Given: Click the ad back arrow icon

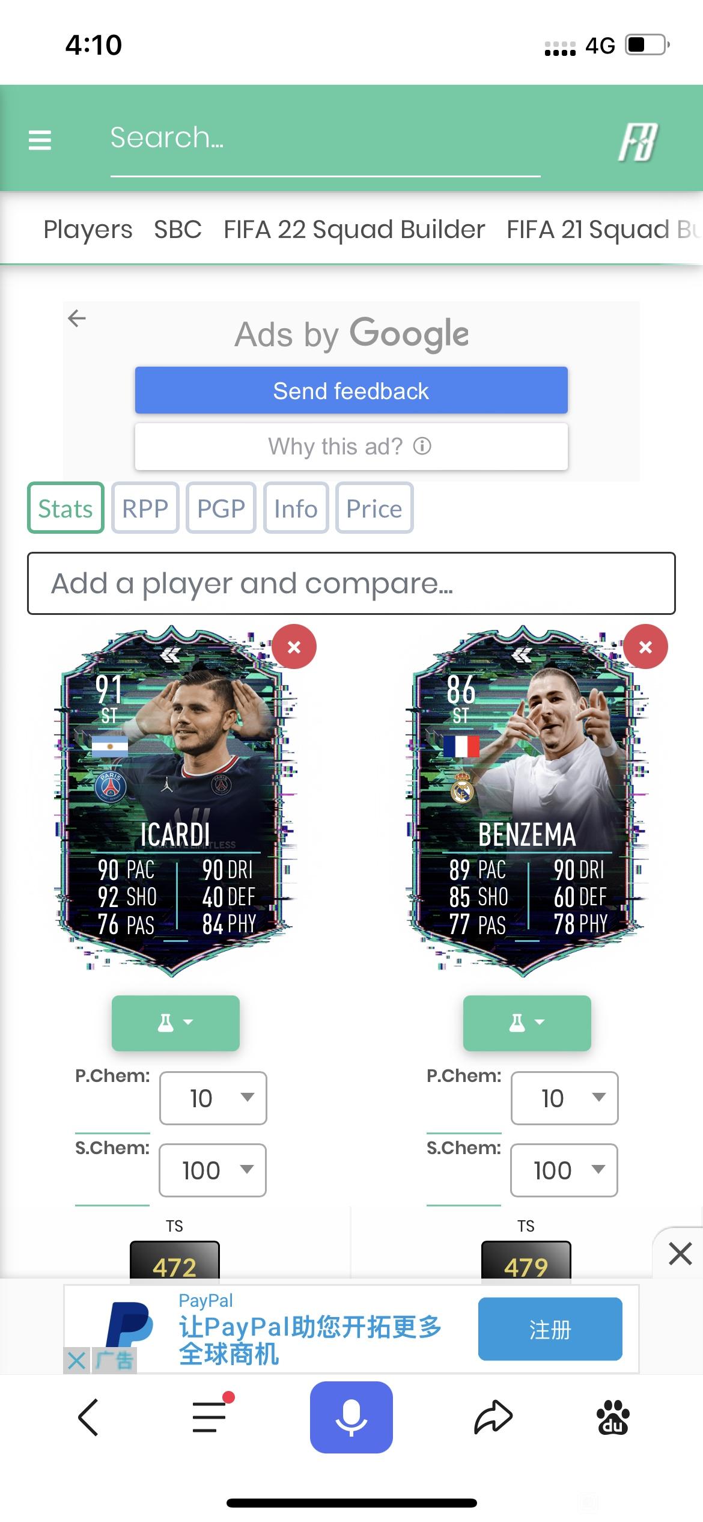Looking at the screenshot, I should pos(77,318).
